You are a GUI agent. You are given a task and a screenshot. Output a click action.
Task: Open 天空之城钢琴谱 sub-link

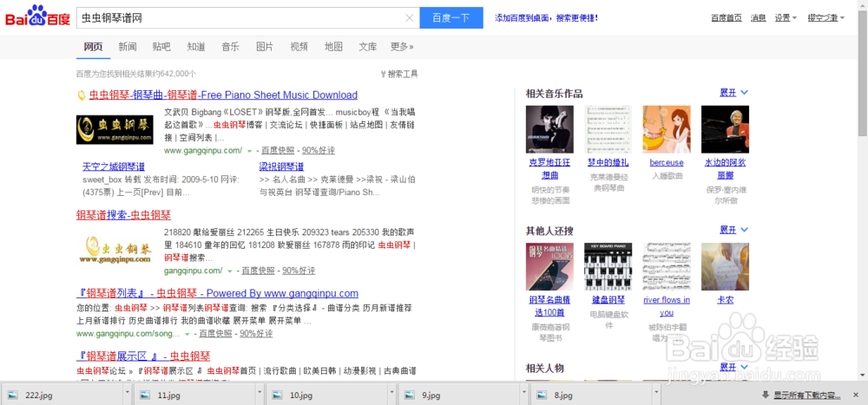click(x=114, y=167)
